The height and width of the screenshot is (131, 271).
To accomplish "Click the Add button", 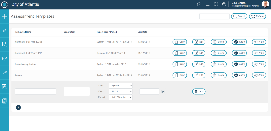I will [x=199, y=91].
